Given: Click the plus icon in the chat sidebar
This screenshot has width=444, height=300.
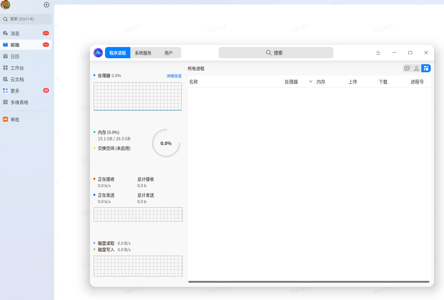Looking at the screenshot, I should (47, 5).
